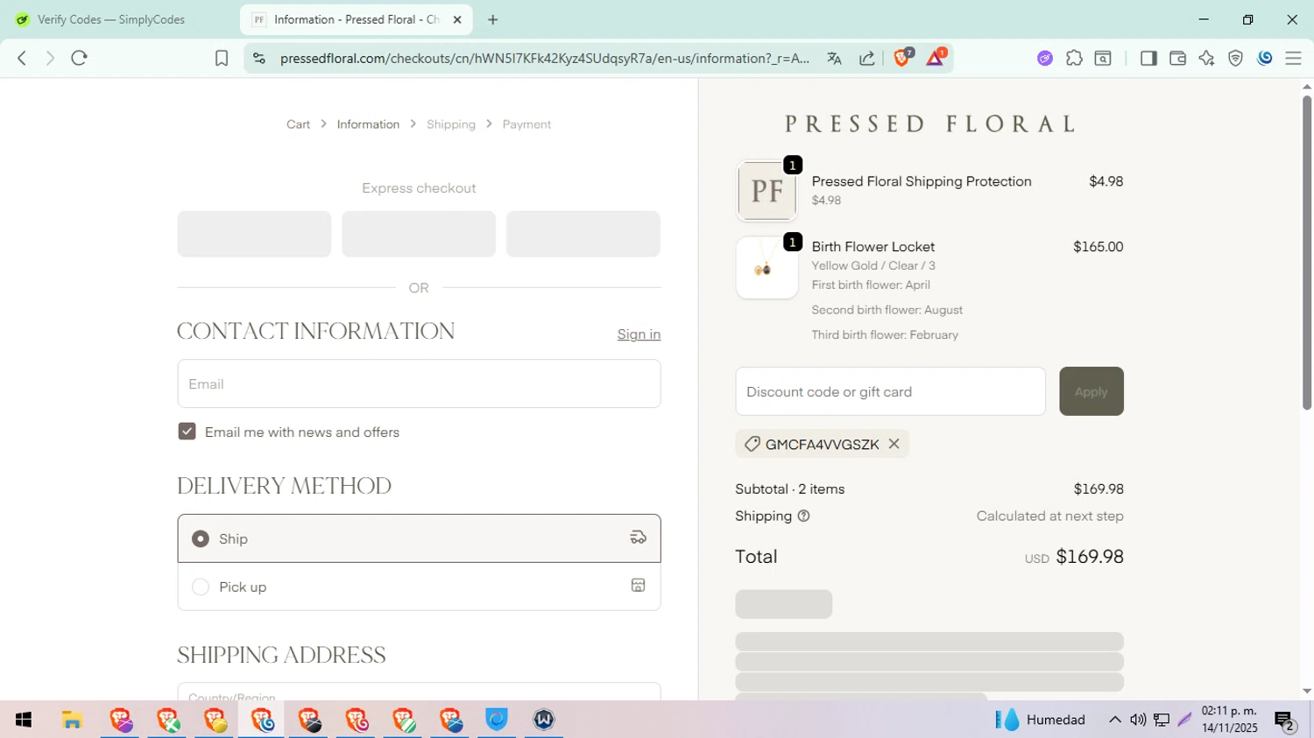This screenshot has height=738, width=1314.
Task: Toggle the browser sidebar panel
Action: point(1148,58)
